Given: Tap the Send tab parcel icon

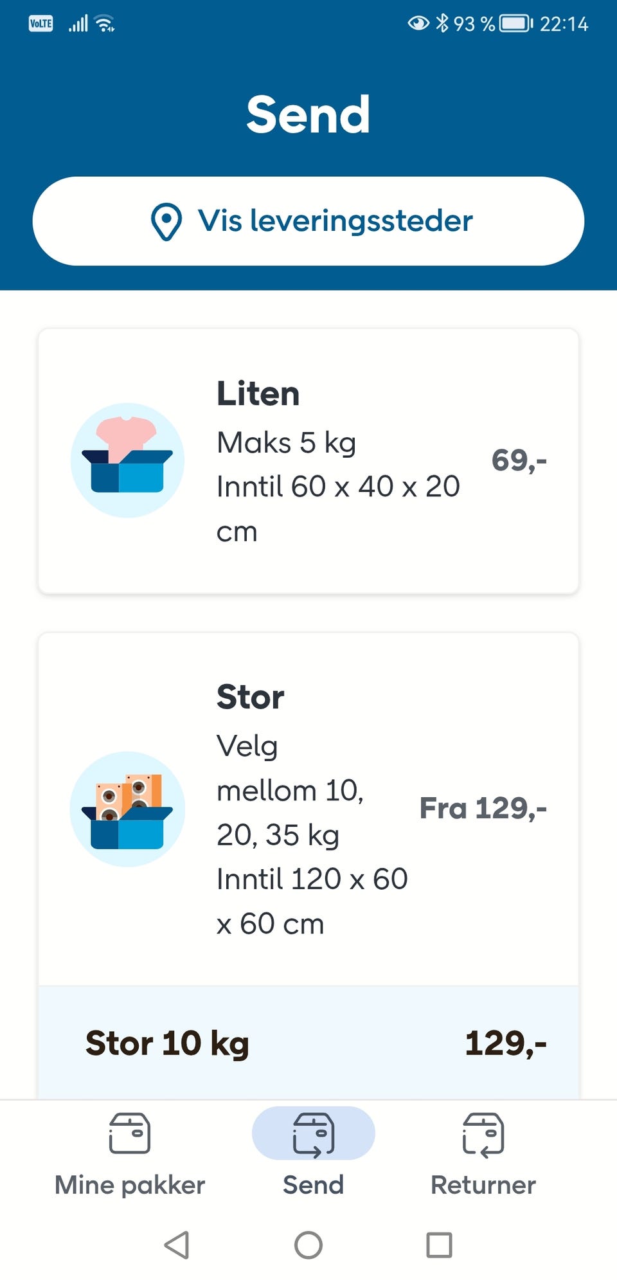Looking at the screenshot, I should [x=313, y=1133].
